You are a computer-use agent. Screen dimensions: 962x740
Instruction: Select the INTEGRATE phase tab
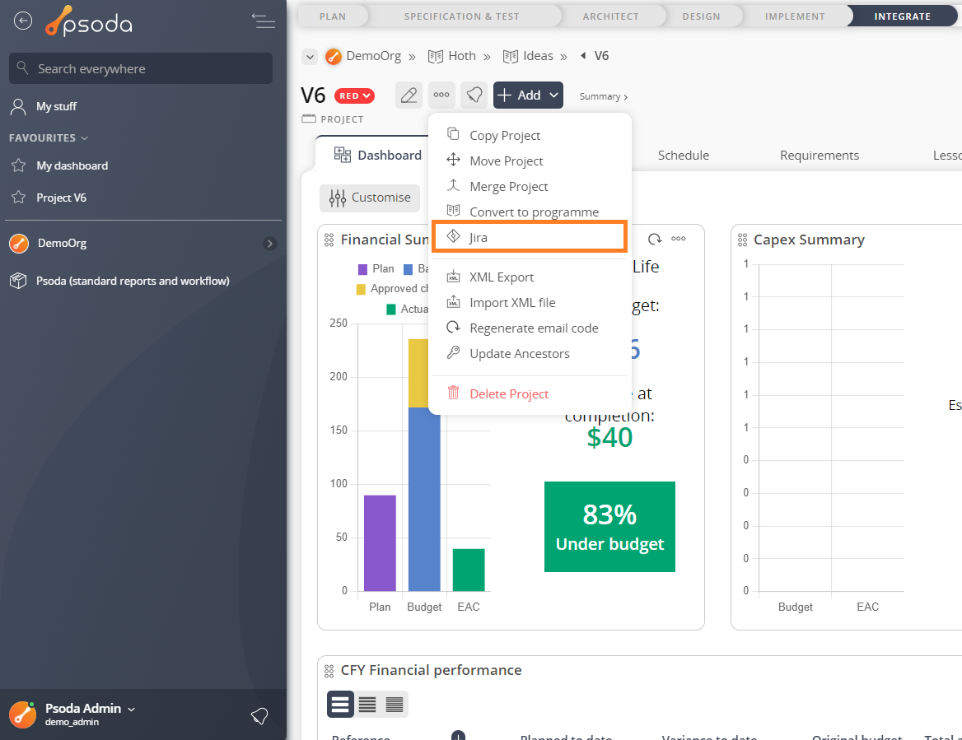pyautogui.click(x=903, y=16)
